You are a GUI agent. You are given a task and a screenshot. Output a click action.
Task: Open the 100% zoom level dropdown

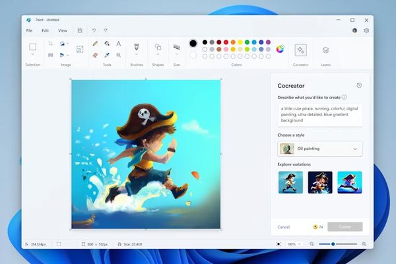[x=294, y=244]
